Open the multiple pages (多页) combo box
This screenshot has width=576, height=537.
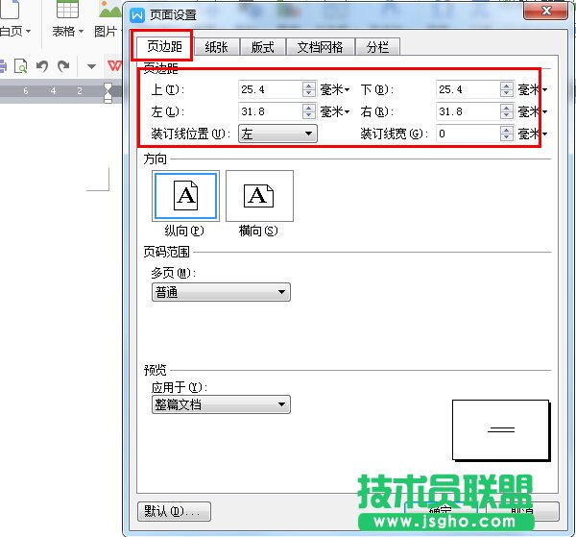point(221,292)
